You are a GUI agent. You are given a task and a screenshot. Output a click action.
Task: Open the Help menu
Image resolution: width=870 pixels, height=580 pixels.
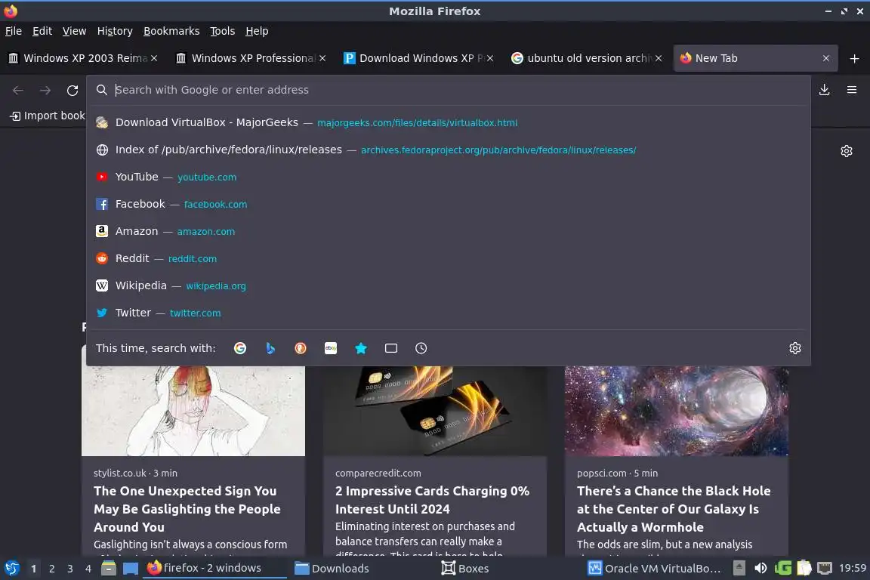point(257,31)
